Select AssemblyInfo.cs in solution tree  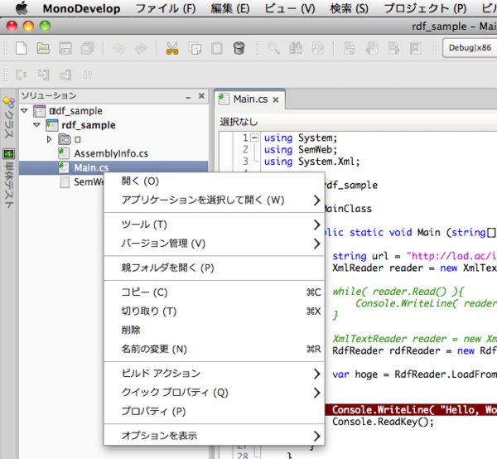point(111,153)
